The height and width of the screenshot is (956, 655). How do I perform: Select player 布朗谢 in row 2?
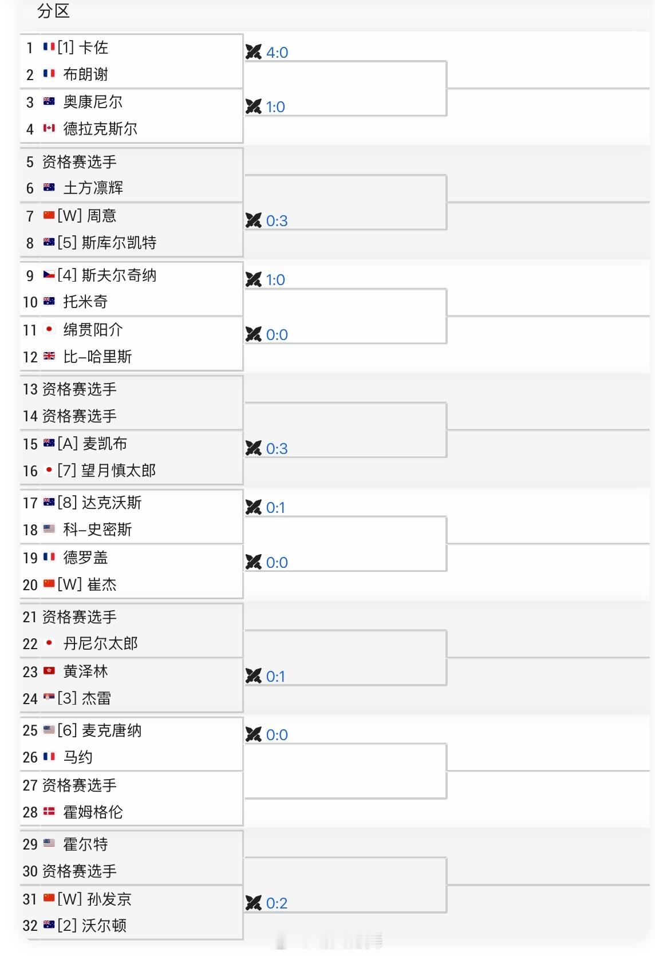coord(85,74)
